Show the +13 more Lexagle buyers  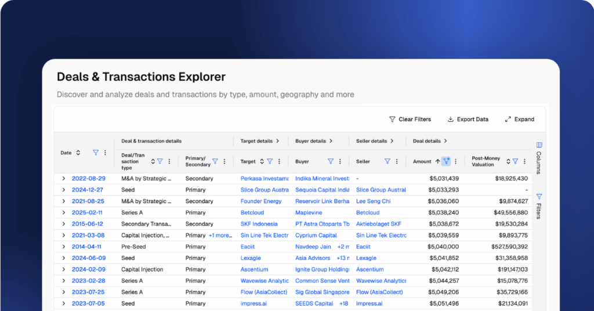(343, 258)
